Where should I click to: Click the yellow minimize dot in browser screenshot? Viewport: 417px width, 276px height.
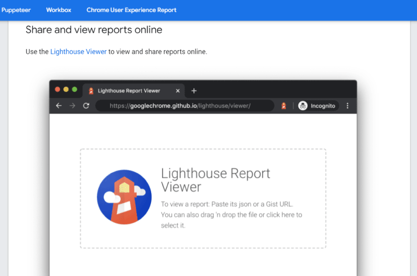[66, 89]
